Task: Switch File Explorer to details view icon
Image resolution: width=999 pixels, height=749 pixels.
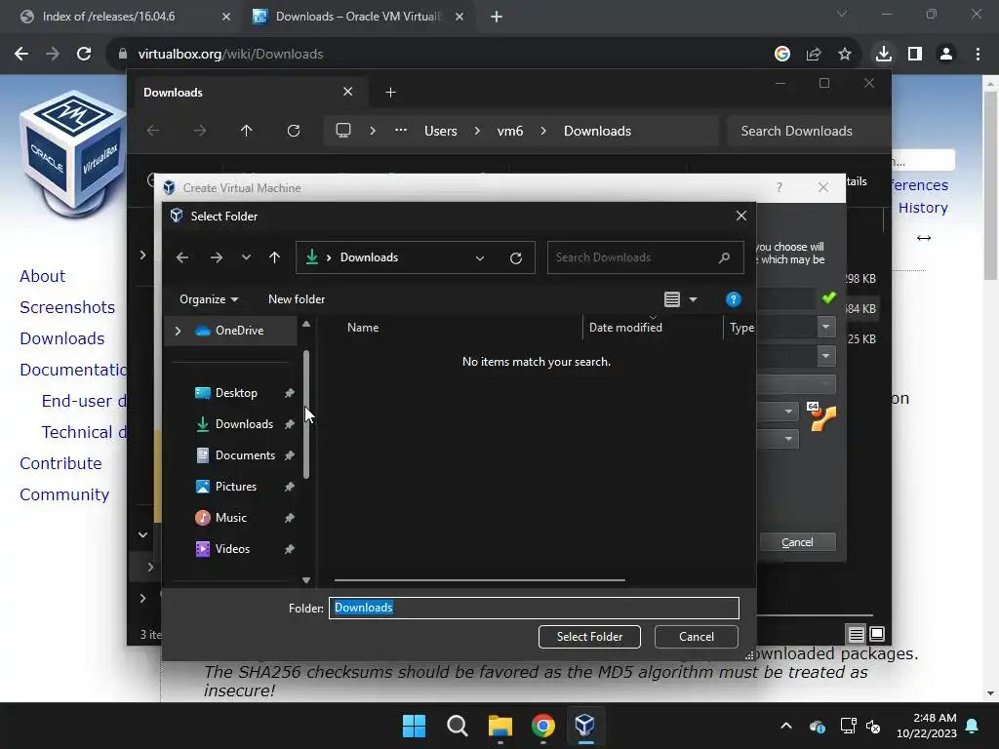Action: pyautogui.click(x=856, y=634)
